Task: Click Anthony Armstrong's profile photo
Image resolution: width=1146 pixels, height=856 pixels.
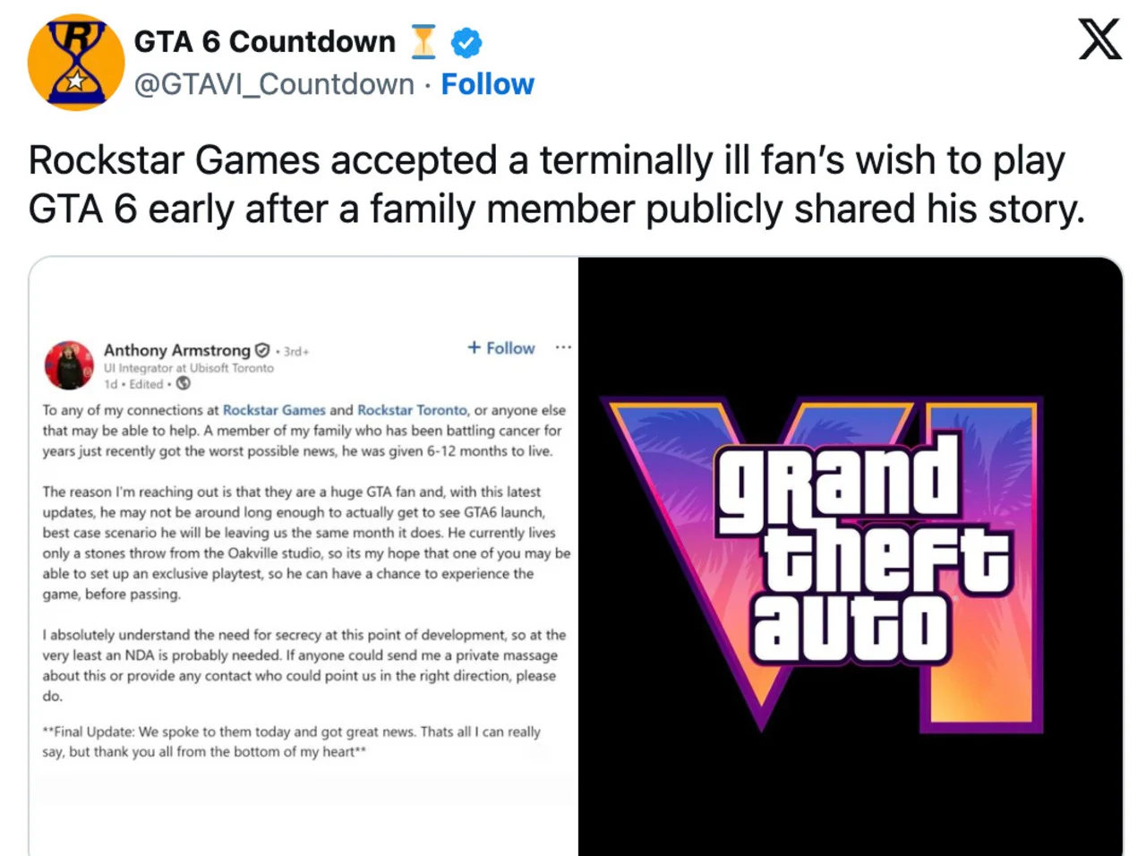Action: 70,365
